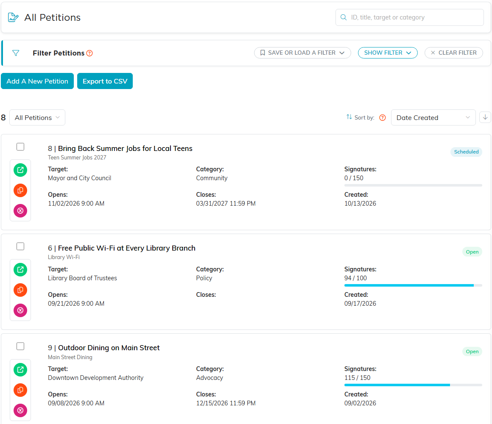The image size is (492, 424).
Task: Click created date 10/13/2026
Action: 360,203
